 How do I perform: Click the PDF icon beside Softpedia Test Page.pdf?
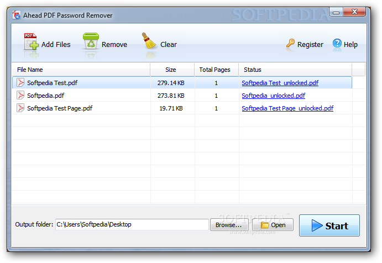click(x=20, y=108)
